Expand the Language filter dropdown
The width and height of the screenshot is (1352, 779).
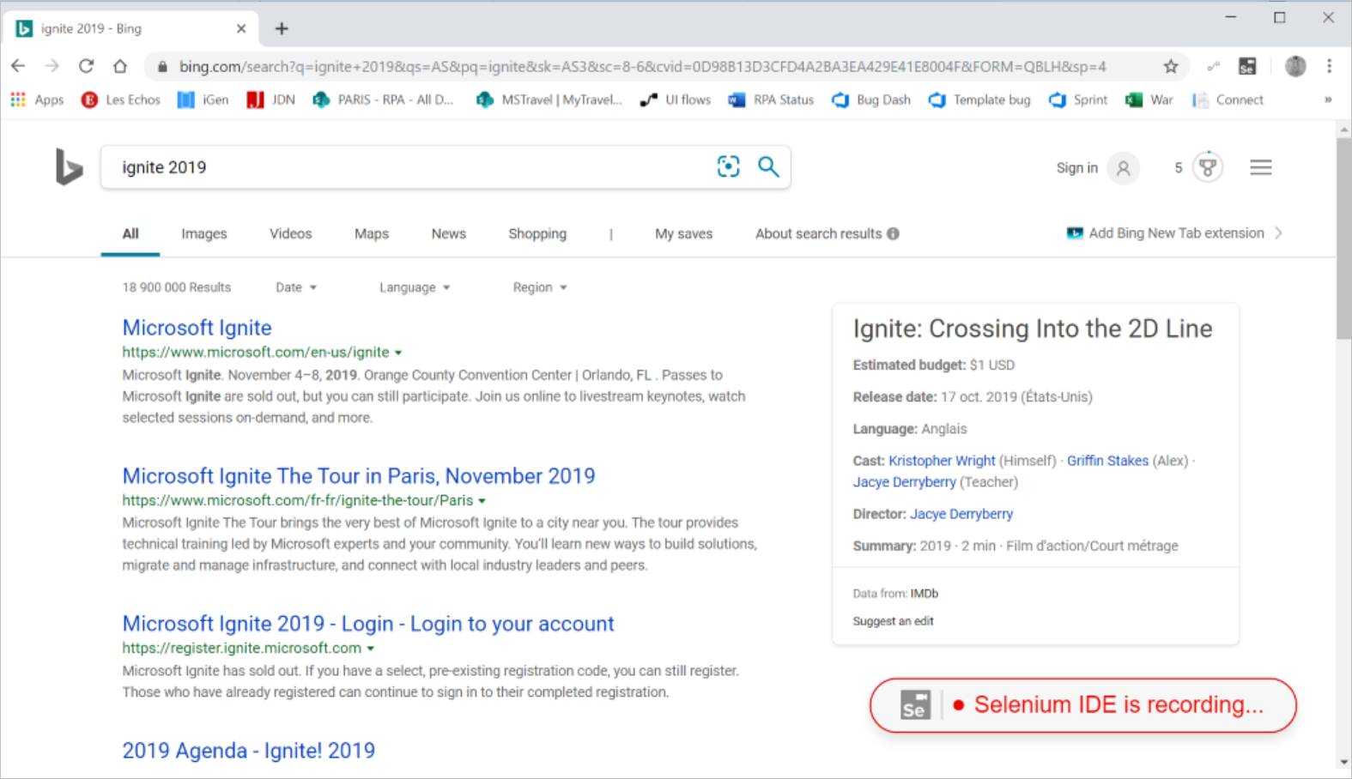tap(415, 287)
